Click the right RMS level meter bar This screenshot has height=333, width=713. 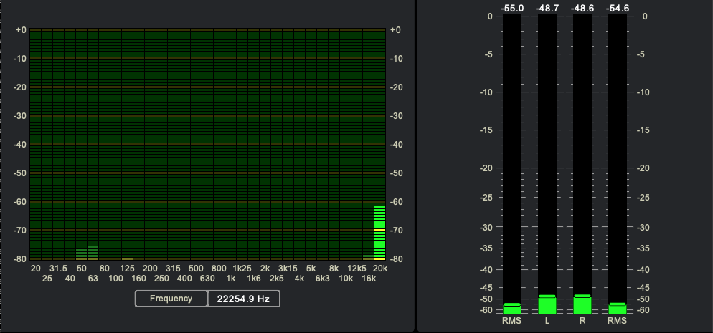pos(617,308)
